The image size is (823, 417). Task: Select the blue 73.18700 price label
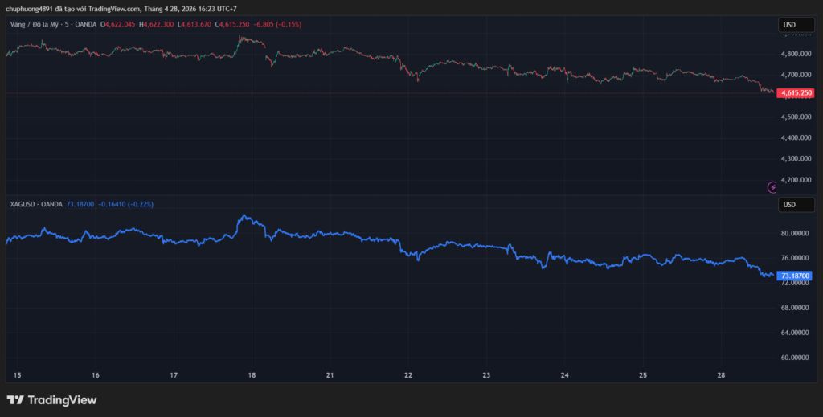[795, 276]
